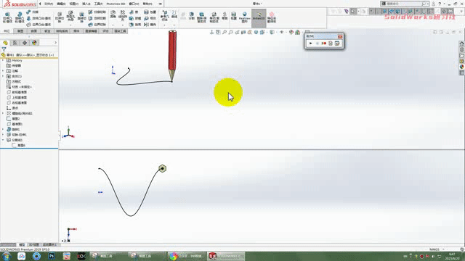Click Zoom to Fit in the heads-up toolbar
Viewport: 465px width, 261px height.
point(225,32)
